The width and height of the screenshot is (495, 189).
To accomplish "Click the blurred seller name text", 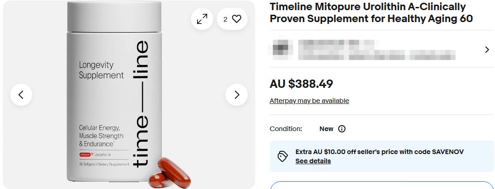I will point(376,50).
